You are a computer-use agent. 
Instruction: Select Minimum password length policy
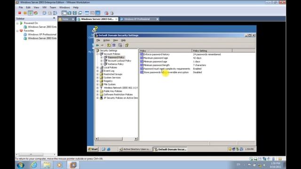click(x=157, y=65)
